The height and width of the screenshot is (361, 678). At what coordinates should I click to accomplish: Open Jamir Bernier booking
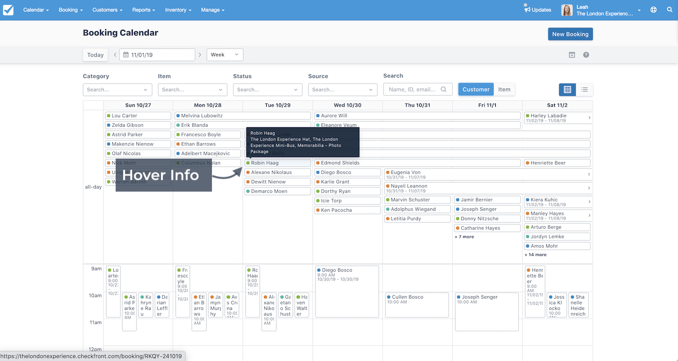click(x=487, y=200)
